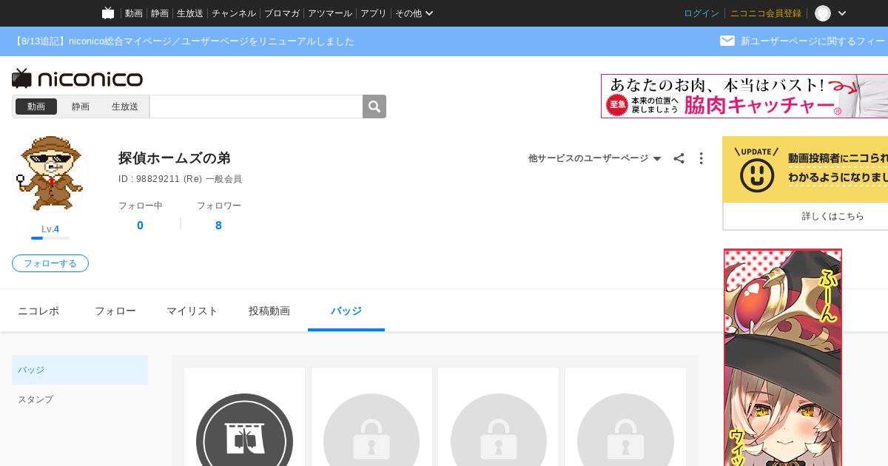Expand the その他 dropdown menu
Image resolution: width=888 pixels, height=466 pixels.
(x=414, y=13)
